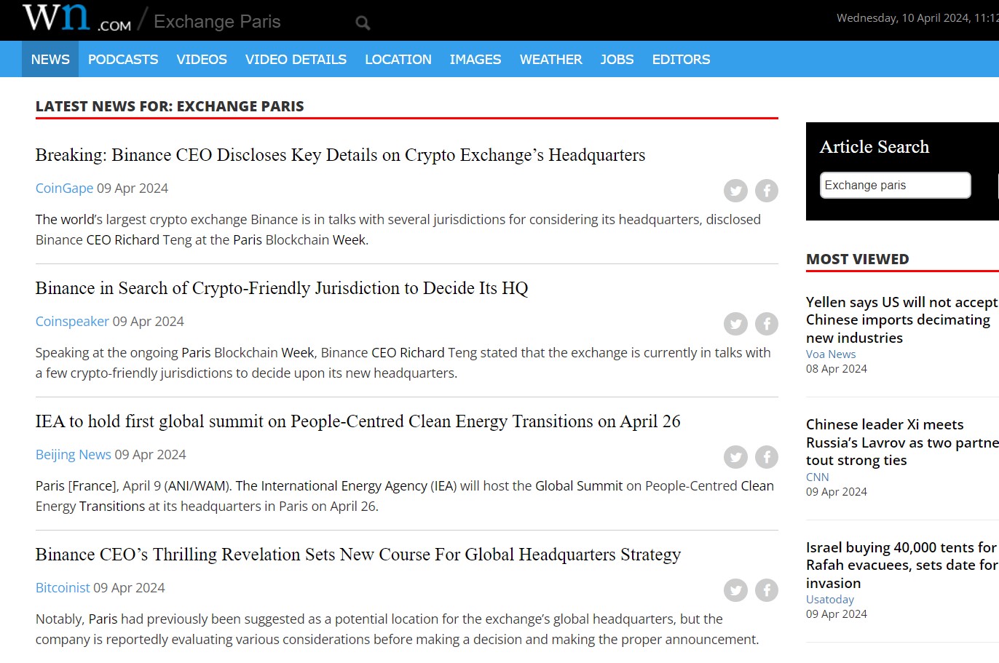Click the Exchange Paris header search text
The height and width of the screenshot is (663, 999).
[217, 22]
